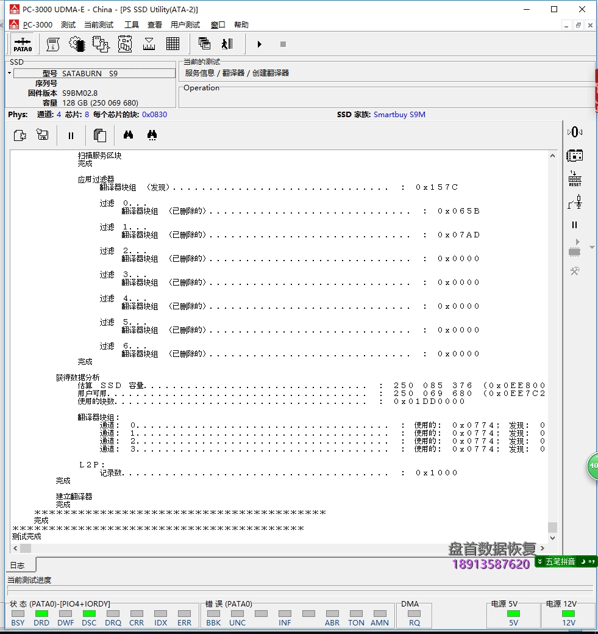598x634 pixels.
Task: Find next using second binoculars icon
Action: pyautogui.click(x=152, y=135)
